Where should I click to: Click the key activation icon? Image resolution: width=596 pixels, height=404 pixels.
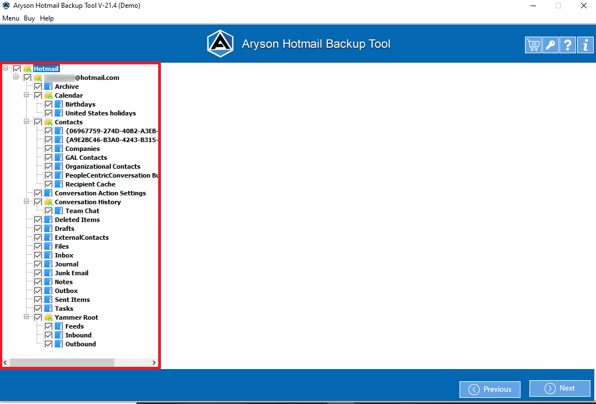pos(550,45)
